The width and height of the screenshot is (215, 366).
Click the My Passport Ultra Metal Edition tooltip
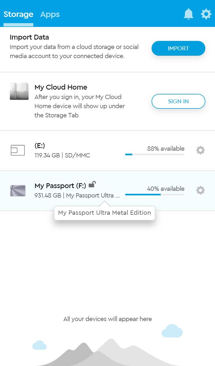[x=105, y=213]
